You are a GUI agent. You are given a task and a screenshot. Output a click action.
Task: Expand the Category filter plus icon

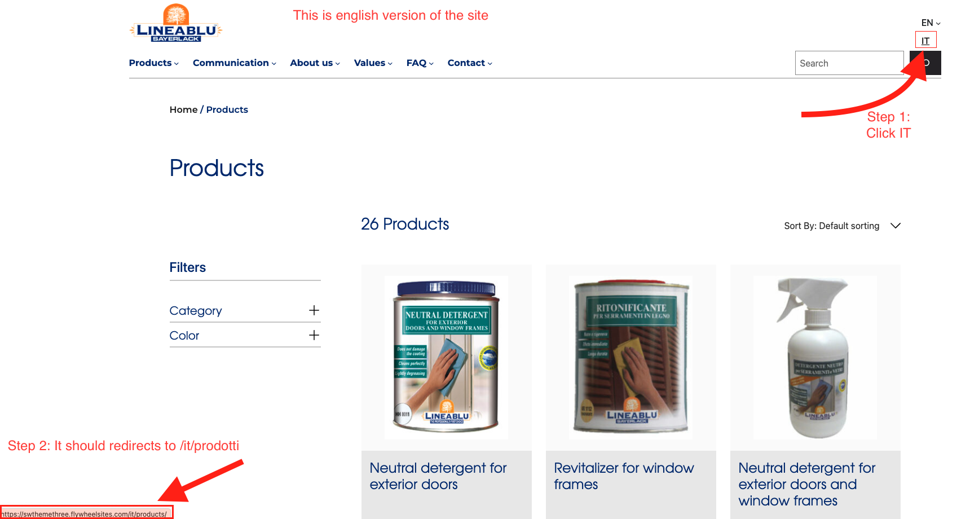coord(314,310)
